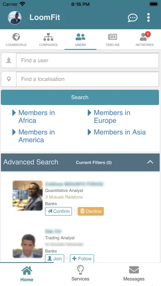Open Members in America link

pyautogui.click(x=37, y=136)
